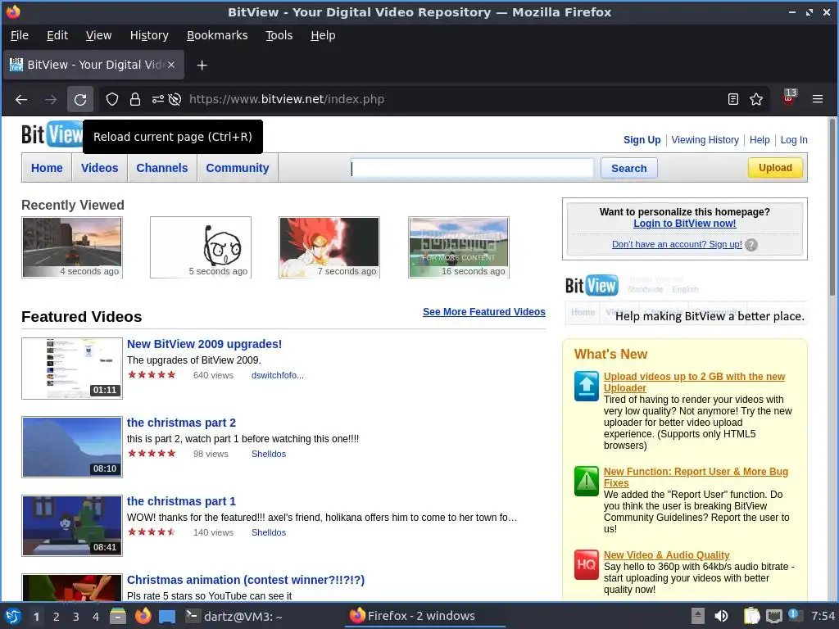The image size is (839, 629).
Task: Open the Community tab
Action: coord(238,168)
